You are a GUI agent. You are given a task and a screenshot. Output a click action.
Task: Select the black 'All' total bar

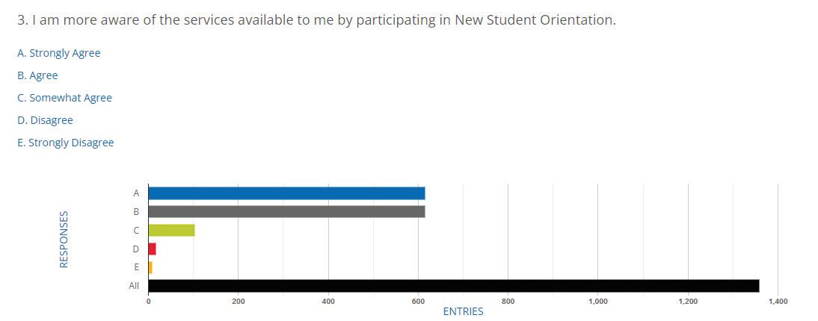(x=454, y=286)
